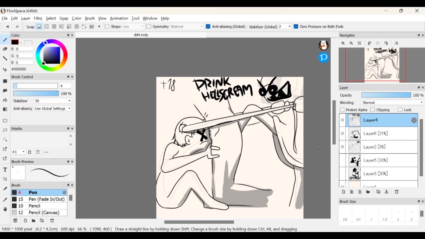Choose the rectangular Select tool

click(x=5, y=120)
